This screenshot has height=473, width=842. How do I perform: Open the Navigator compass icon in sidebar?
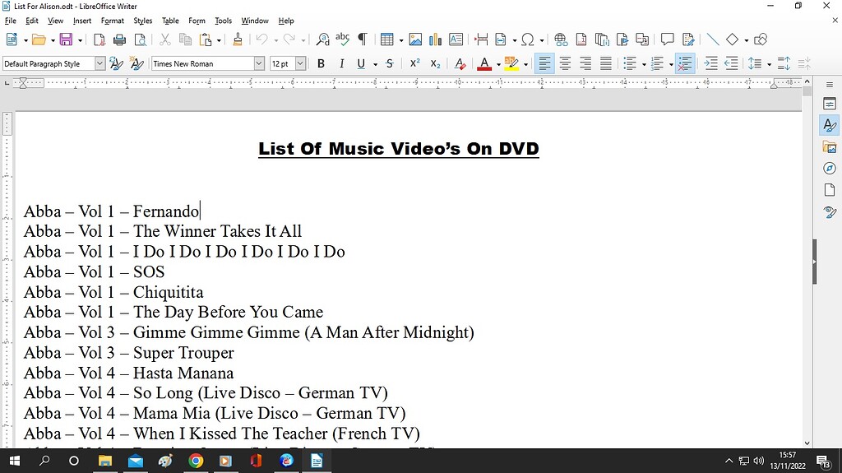point(829,169)
